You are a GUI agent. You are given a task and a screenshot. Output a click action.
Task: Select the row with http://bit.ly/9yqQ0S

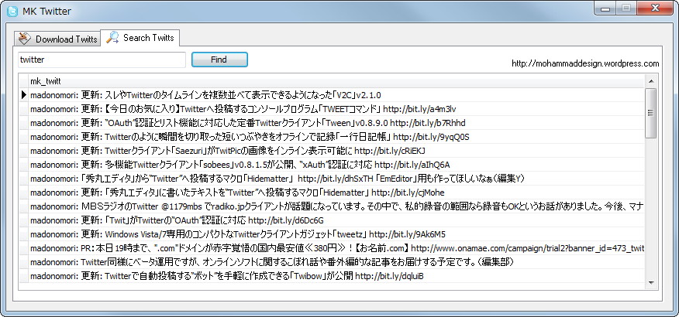coord(336,137)
